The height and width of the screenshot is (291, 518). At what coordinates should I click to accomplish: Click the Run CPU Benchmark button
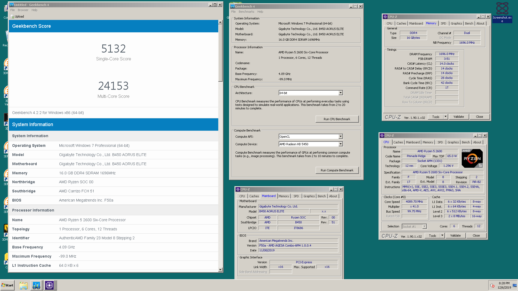pos(337,119)
